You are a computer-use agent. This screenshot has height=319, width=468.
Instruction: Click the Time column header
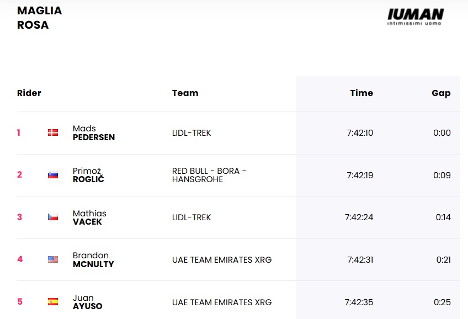tap(361, 93)
